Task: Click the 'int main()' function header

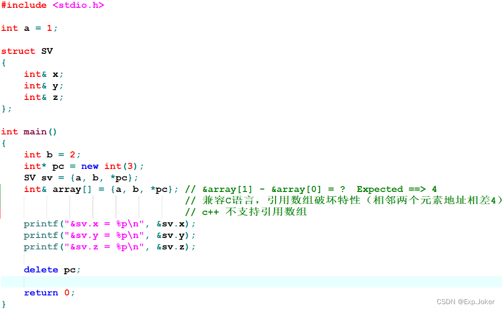Action: point(29,132)
